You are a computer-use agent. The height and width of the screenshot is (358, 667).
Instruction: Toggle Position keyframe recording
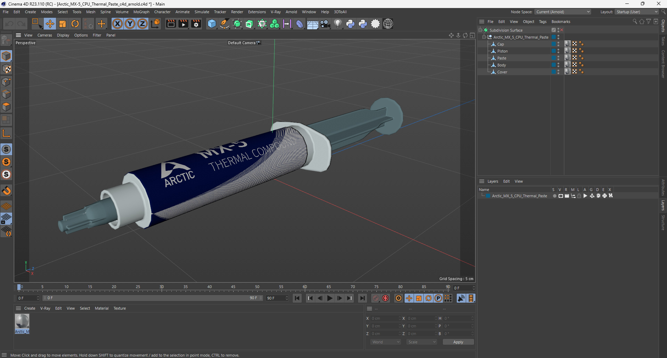pos(409,298)
